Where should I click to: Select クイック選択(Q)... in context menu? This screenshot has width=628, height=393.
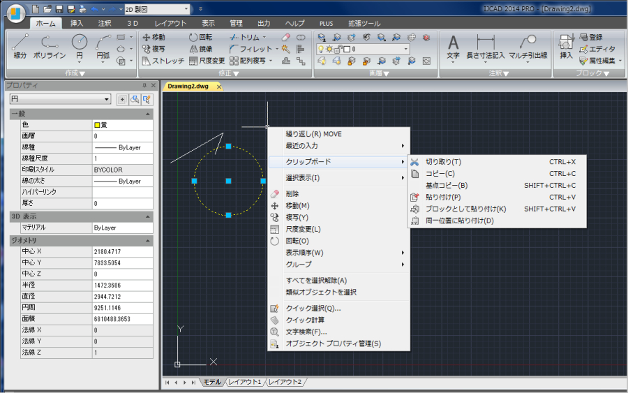coord(339,309)
